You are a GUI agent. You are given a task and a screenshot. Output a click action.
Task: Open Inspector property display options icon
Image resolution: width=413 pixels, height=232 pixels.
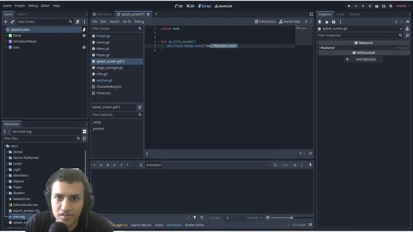pos(407,35)
